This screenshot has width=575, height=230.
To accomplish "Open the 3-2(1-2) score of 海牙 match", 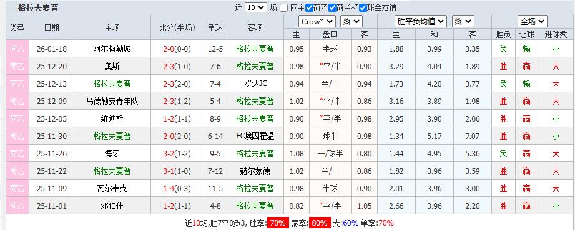I will pyautogui.click(x=177, y=153).
